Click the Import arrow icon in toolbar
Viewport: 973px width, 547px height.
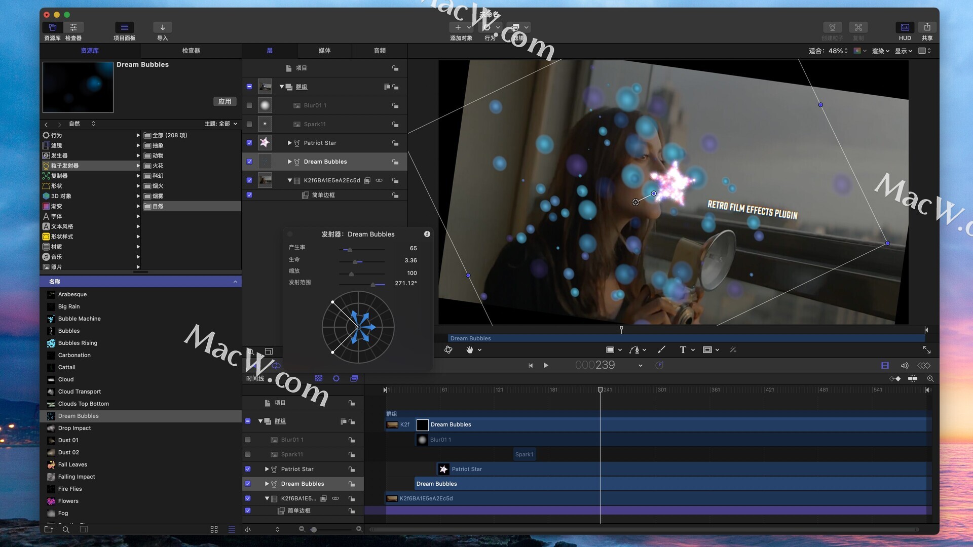(162, 27)
